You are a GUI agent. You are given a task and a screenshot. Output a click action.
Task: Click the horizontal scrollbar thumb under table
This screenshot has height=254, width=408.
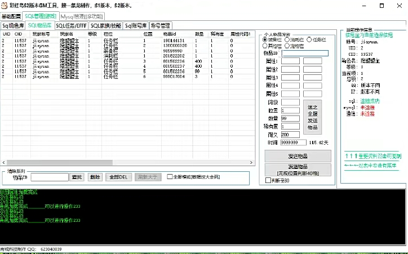(x=60, y=162)
